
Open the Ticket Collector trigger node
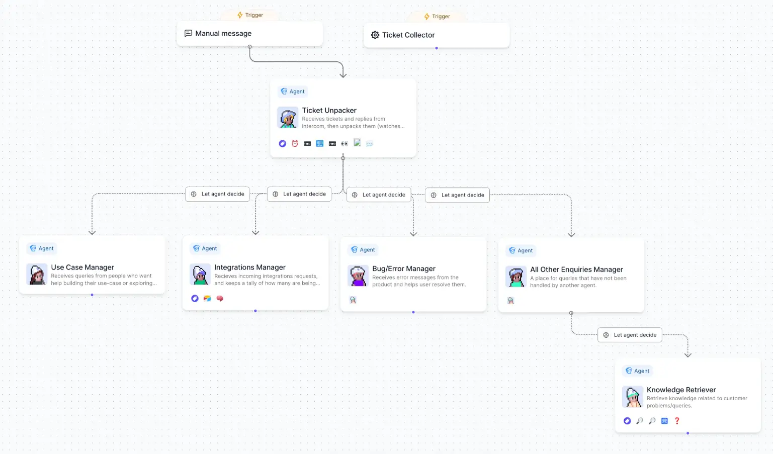[437, 35]
